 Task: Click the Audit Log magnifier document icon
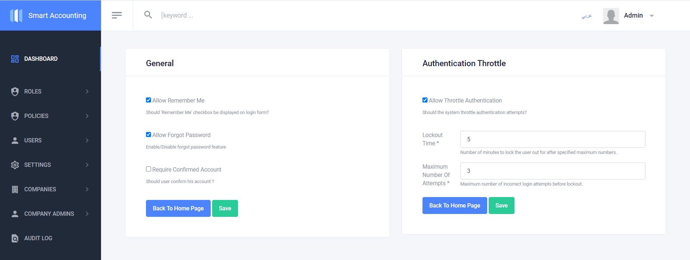15,238
